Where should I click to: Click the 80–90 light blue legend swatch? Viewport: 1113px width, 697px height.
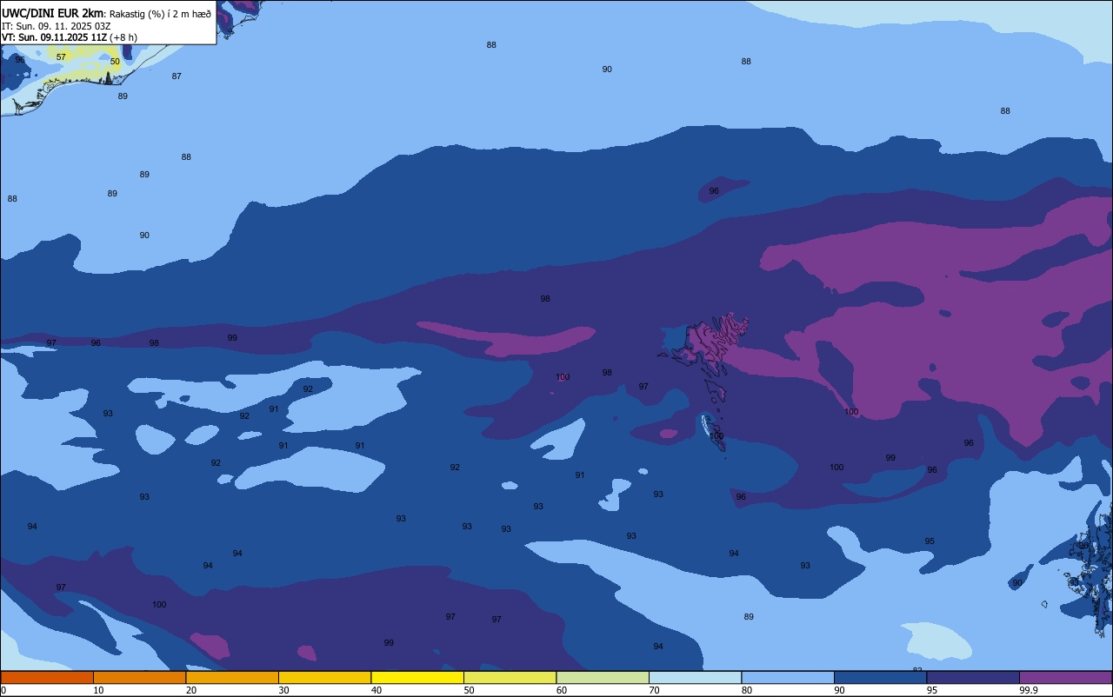click(x=788, y=677)
